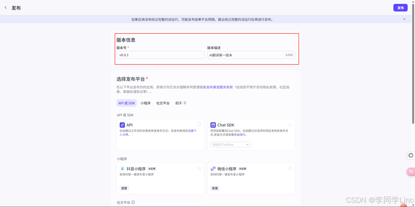Click the 微信小程序 logo icon

pos(213,169)
